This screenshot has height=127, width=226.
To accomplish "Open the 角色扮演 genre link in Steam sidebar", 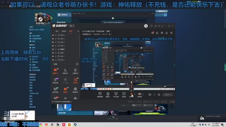I will [32, 107].
